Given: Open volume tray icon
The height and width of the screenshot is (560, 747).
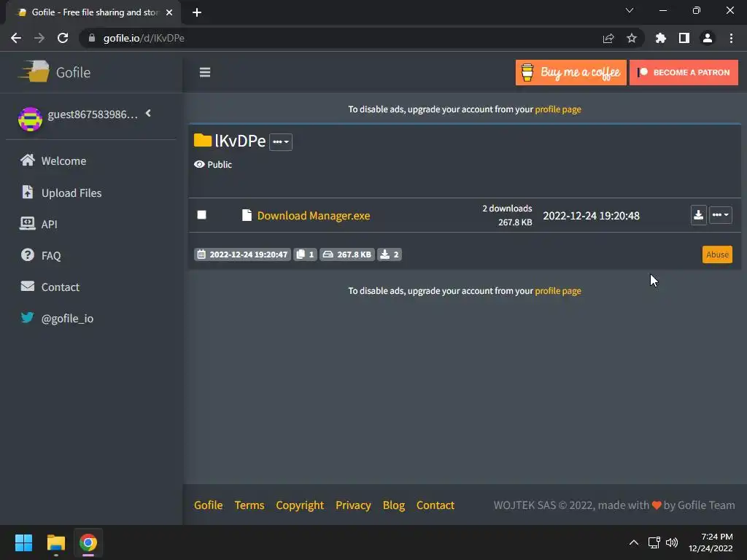Looking at the screenshot, I should click(x=672, y=542).
